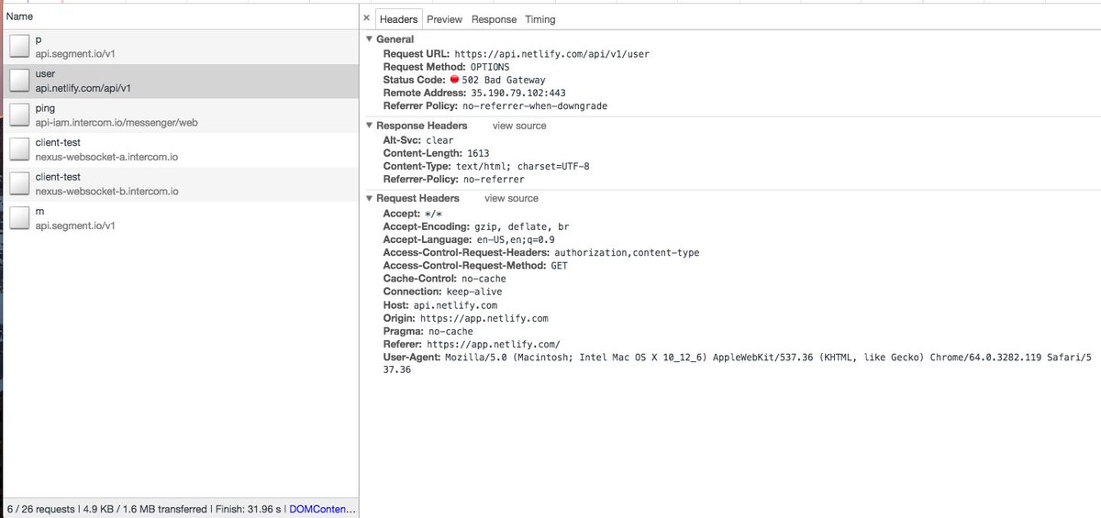Click the Remote Address 35.190.79.102:443

519,93
